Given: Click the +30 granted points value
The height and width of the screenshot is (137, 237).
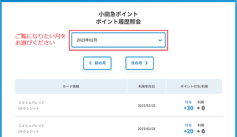Looking at the screenshot, I should (x=188, y=108).
